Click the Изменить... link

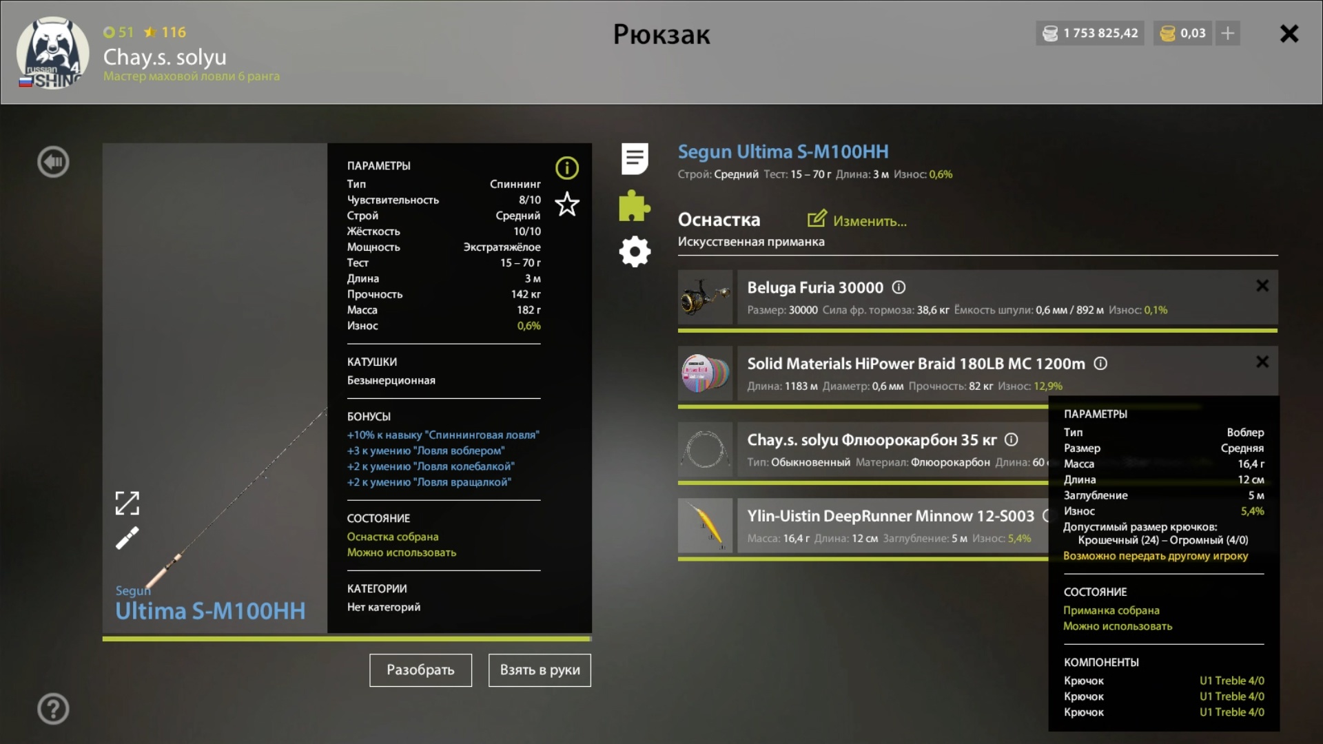click(870, 221)
